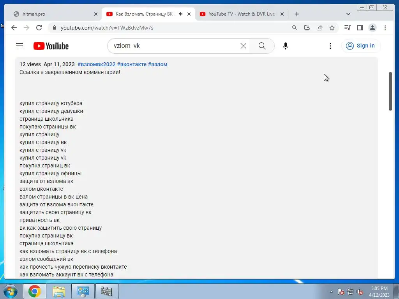Click the line взлом вконтакте

tap(41, 189)
